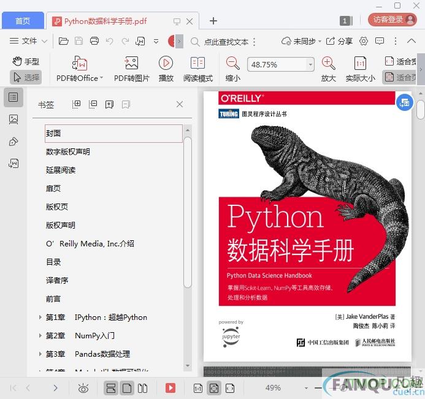Open the 49% zoom dropdown in status bar
This screenshot has height=399, width=425.
pos(306,388)
